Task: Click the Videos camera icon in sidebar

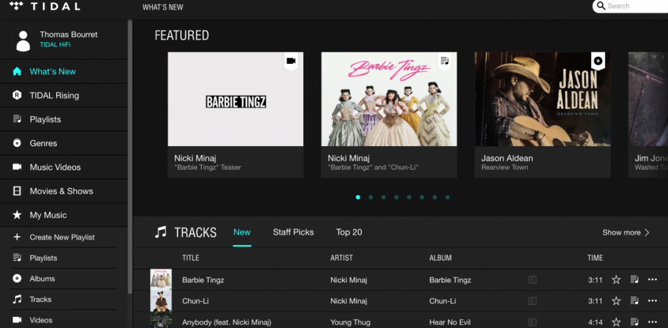Action: [x=17, y=320]
